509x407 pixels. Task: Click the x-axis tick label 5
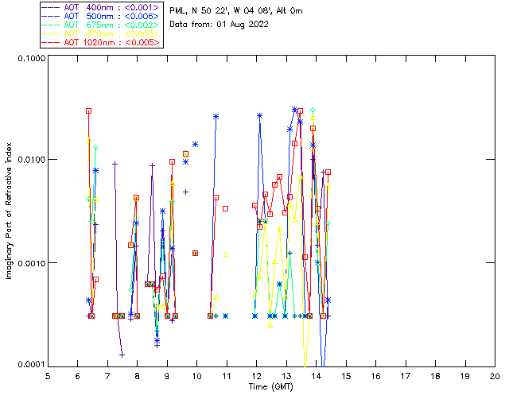point(48,376)
